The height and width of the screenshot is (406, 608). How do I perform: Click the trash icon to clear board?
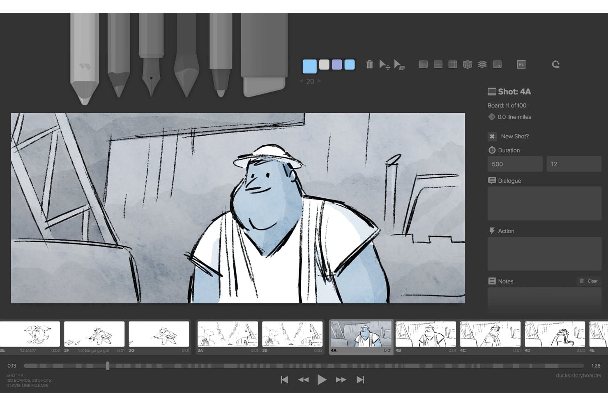click(x=370, y=64)
